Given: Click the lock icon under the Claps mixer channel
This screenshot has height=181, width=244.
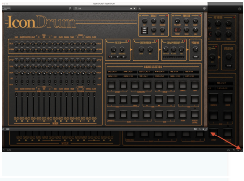Looking at the screenshot, I should [x=94, y=121].
